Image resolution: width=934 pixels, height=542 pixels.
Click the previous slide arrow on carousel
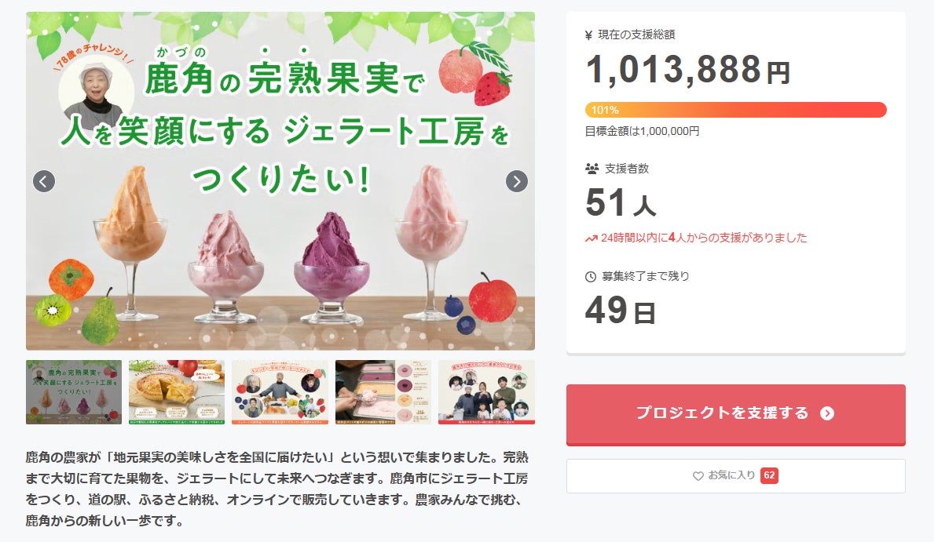[x=44, y=181]
